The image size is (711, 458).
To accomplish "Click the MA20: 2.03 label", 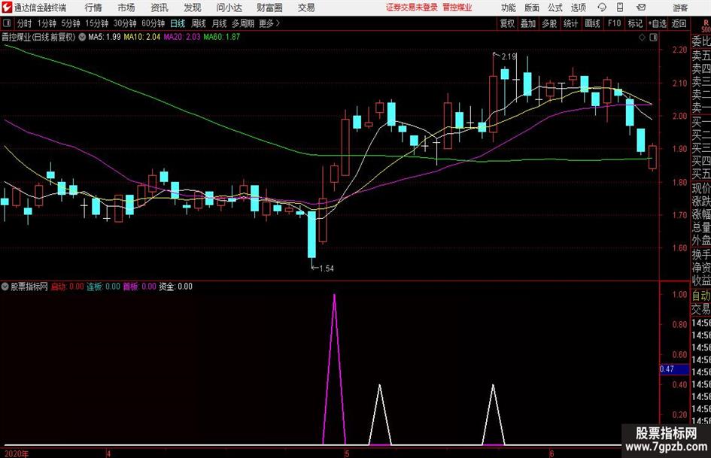I will point(182,37).
